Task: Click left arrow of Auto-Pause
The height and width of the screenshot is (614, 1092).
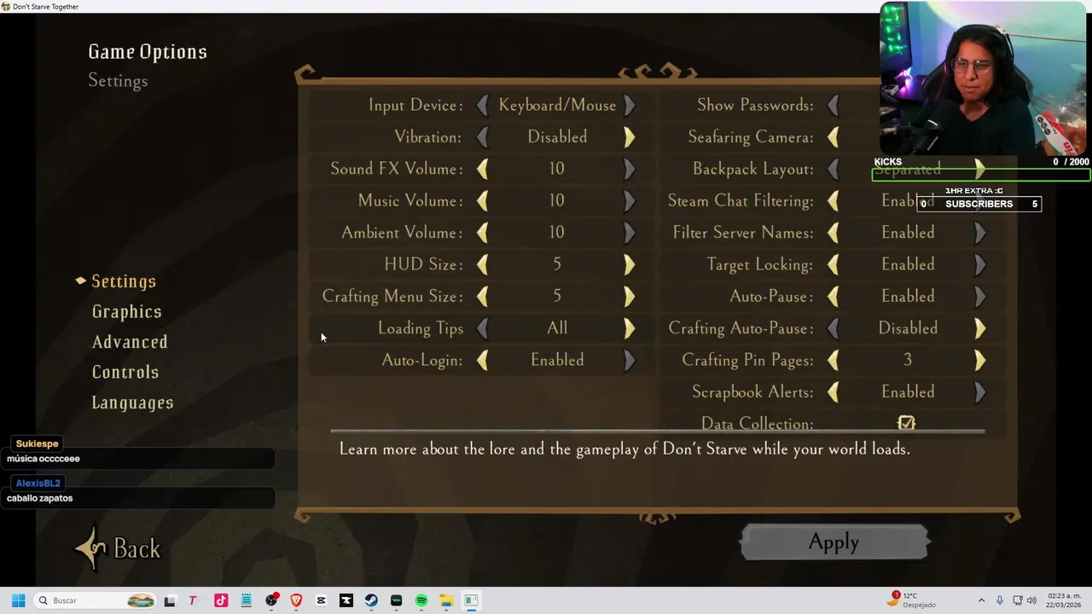Action: tap(834, 297)
